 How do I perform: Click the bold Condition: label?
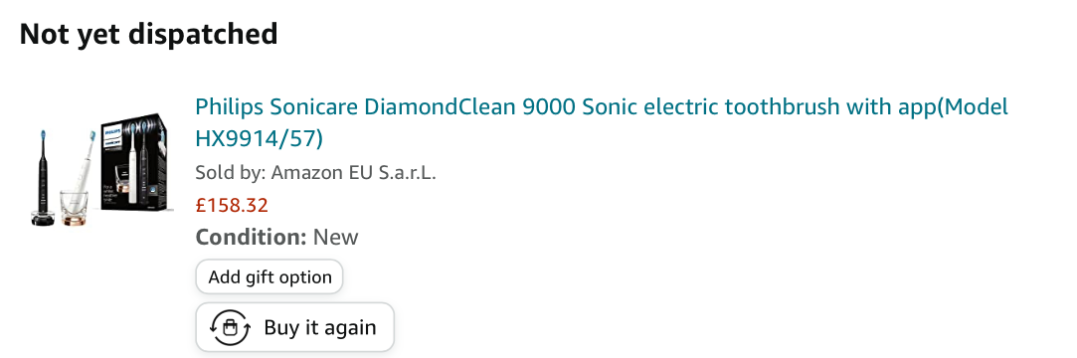(x=251, y=238)
